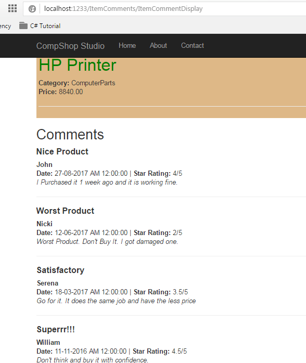The width and height of the screenshot is (306, 363).
Task: Click the commenter name Nicki
Action: [44, 224]
